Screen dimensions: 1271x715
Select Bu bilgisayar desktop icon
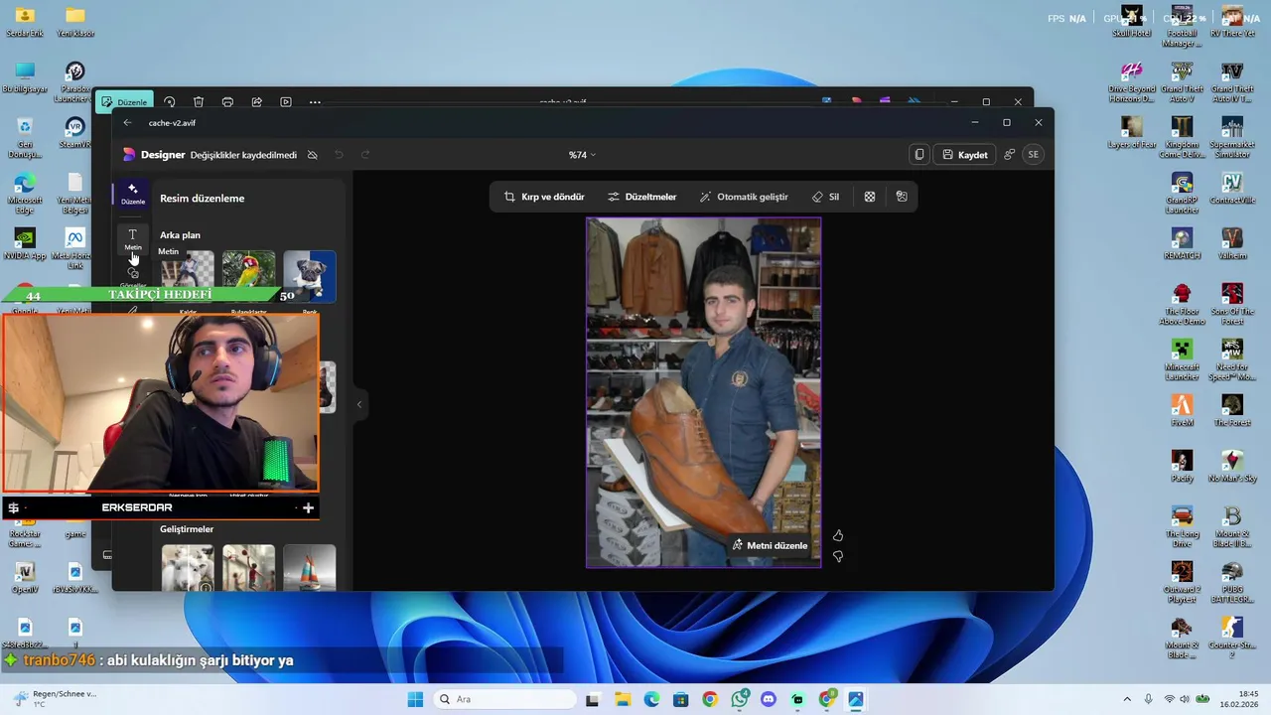pos(25,76)
